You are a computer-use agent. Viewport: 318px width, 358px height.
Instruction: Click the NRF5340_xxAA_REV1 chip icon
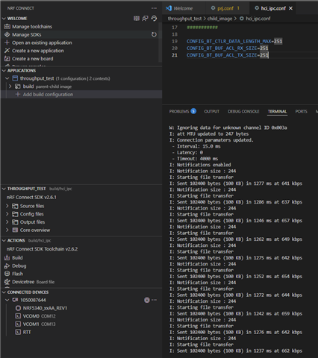tap(18, 308)
